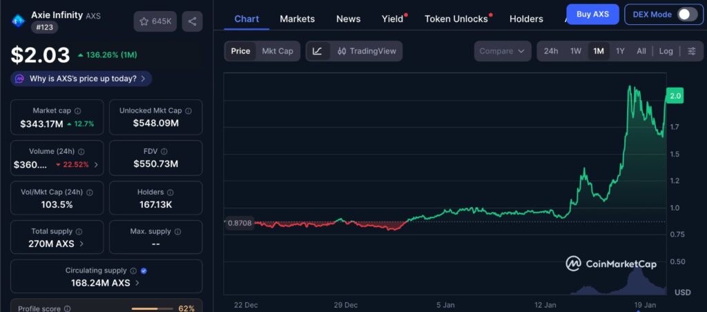The height and width of the screenshot is (312, 707).
Task: Set chart range to 1Y
Action: pos(621,51)
